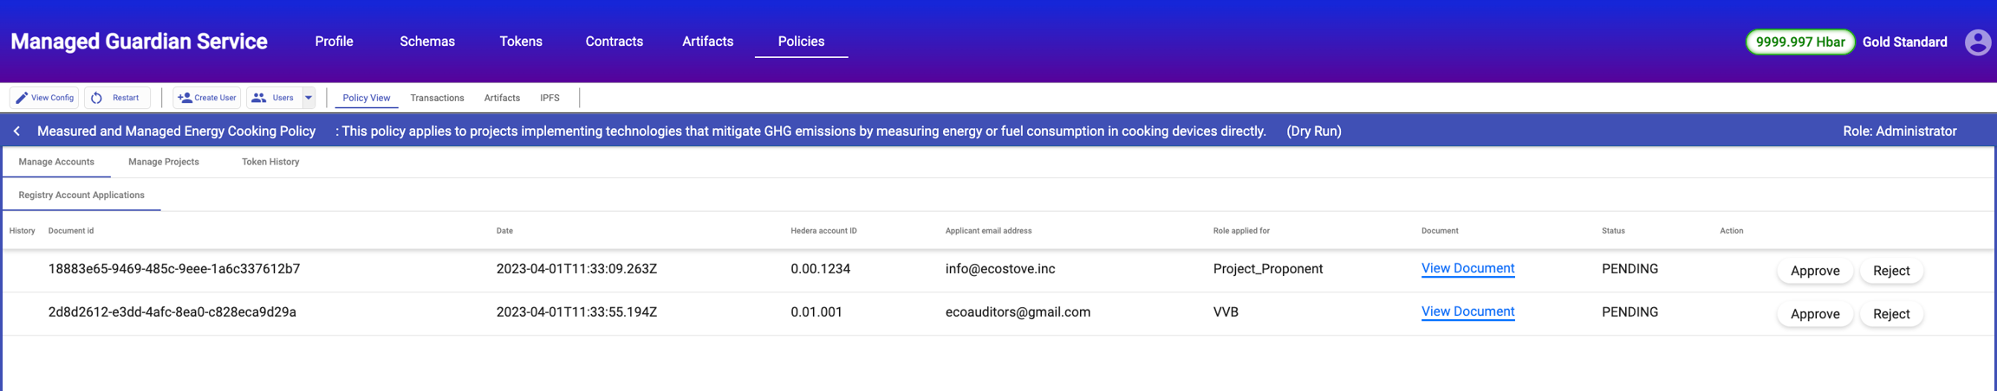The width and height of the screenshot is (1997, 391).
Task: Open the Token History tab
Action: [270, 162]
